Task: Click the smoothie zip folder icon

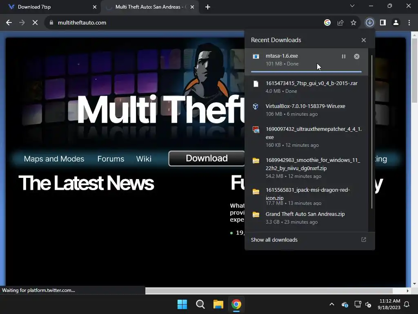Action: [x=256, y=161]
